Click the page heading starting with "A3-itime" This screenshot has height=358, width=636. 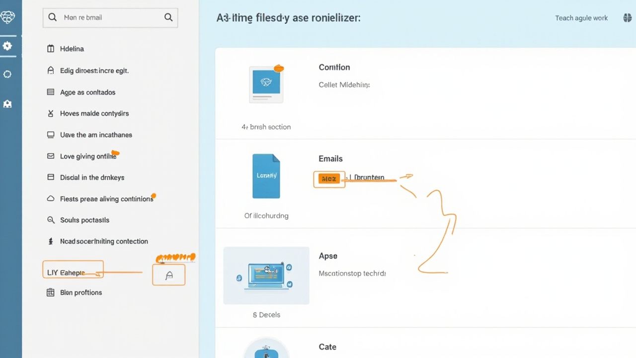[288, 18]
